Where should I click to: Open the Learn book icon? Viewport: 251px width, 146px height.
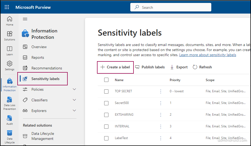(x=10, y=51)
